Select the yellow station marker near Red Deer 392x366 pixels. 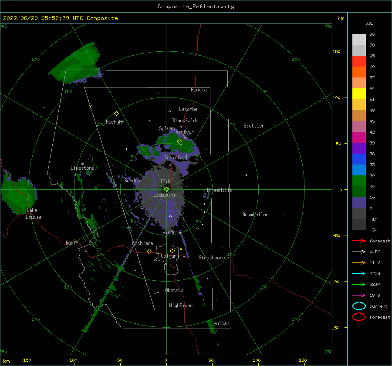(x=179, y=141)
